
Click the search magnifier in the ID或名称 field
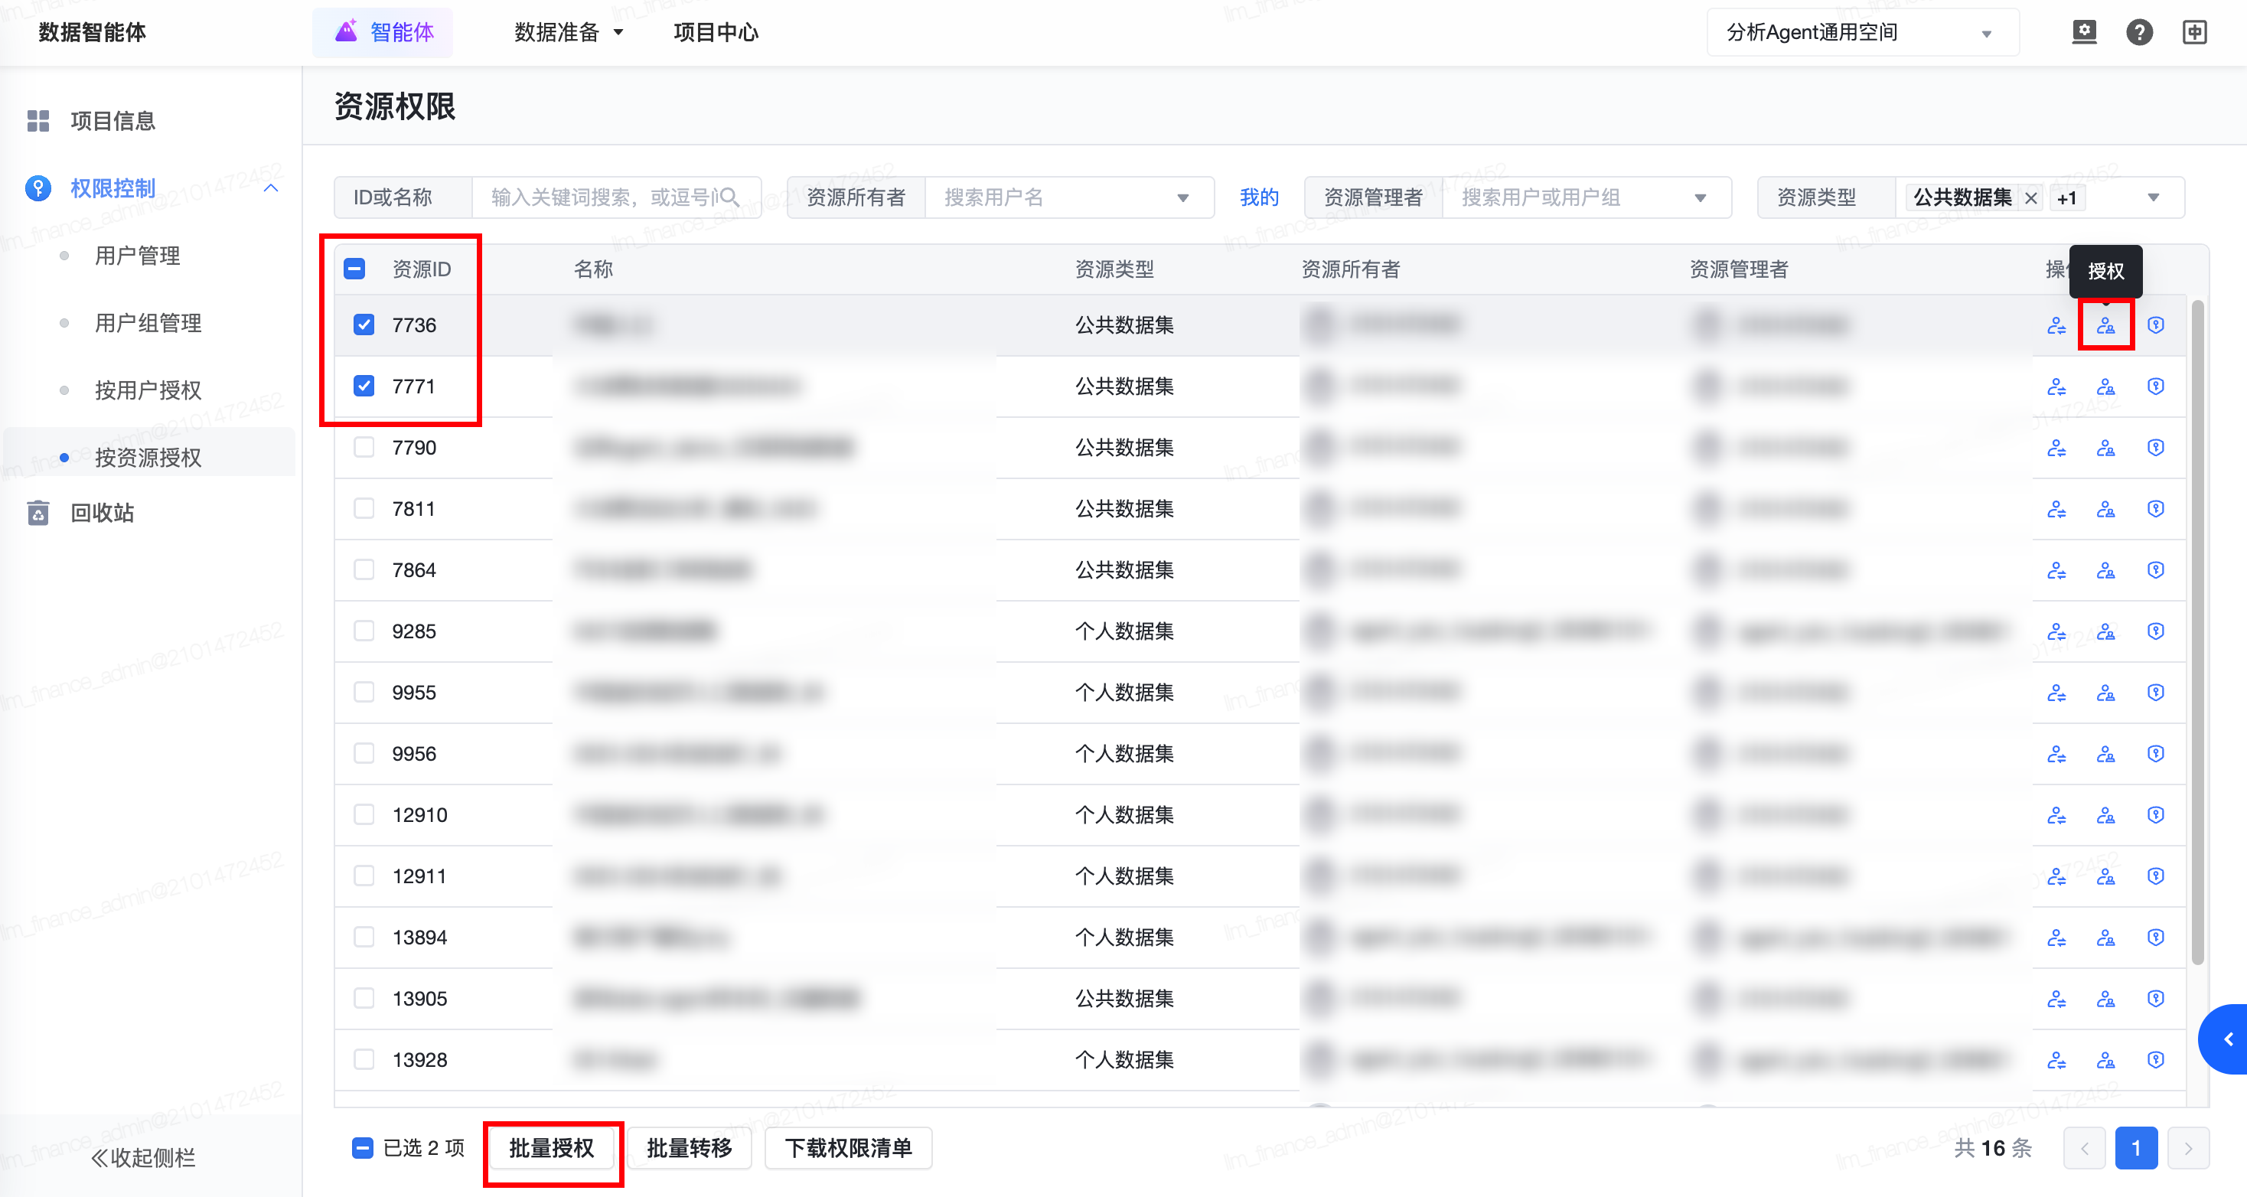pos(731,197)
